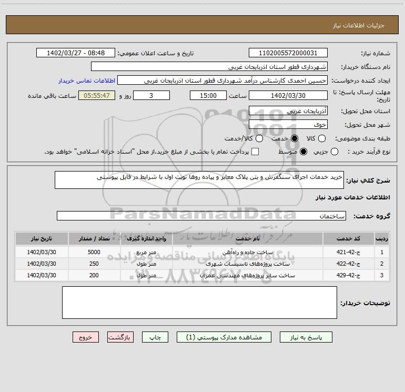The image size is (405, 392).
Task: Click the 1402/03/30 date cell in table row 3
Action: click(42, 275)
